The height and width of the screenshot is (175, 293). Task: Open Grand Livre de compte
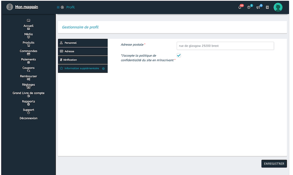[x=29, y=93]
